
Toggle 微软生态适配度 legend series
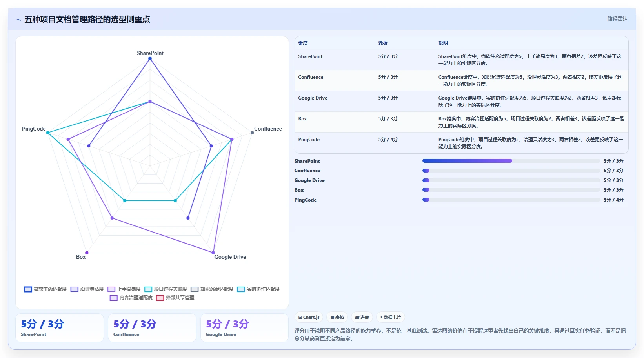click(x=45, y=289)
